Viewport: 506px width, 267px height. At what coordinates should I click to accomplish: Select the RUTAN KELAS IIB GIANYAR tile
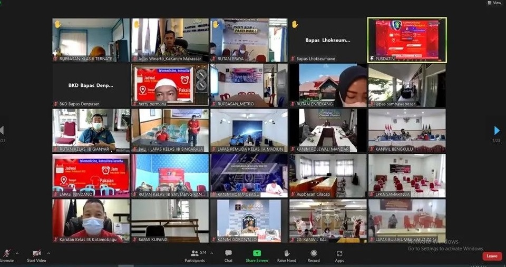[x=91, y=130]
